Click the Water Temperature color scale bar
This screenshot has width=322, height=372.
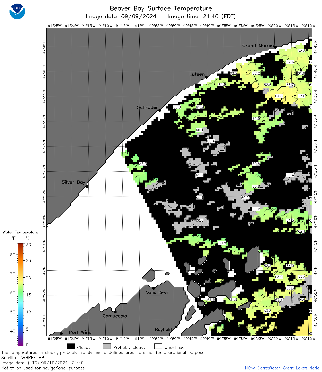click(21, 295)
